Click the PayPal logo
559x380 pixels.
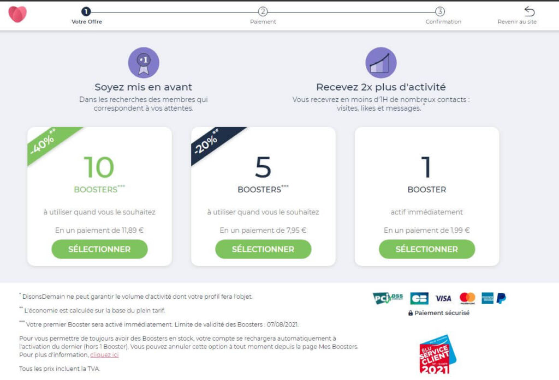pos(501,298)
